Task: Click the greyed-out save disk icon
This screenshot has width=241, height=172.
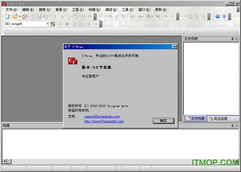Action: [39, 16]
